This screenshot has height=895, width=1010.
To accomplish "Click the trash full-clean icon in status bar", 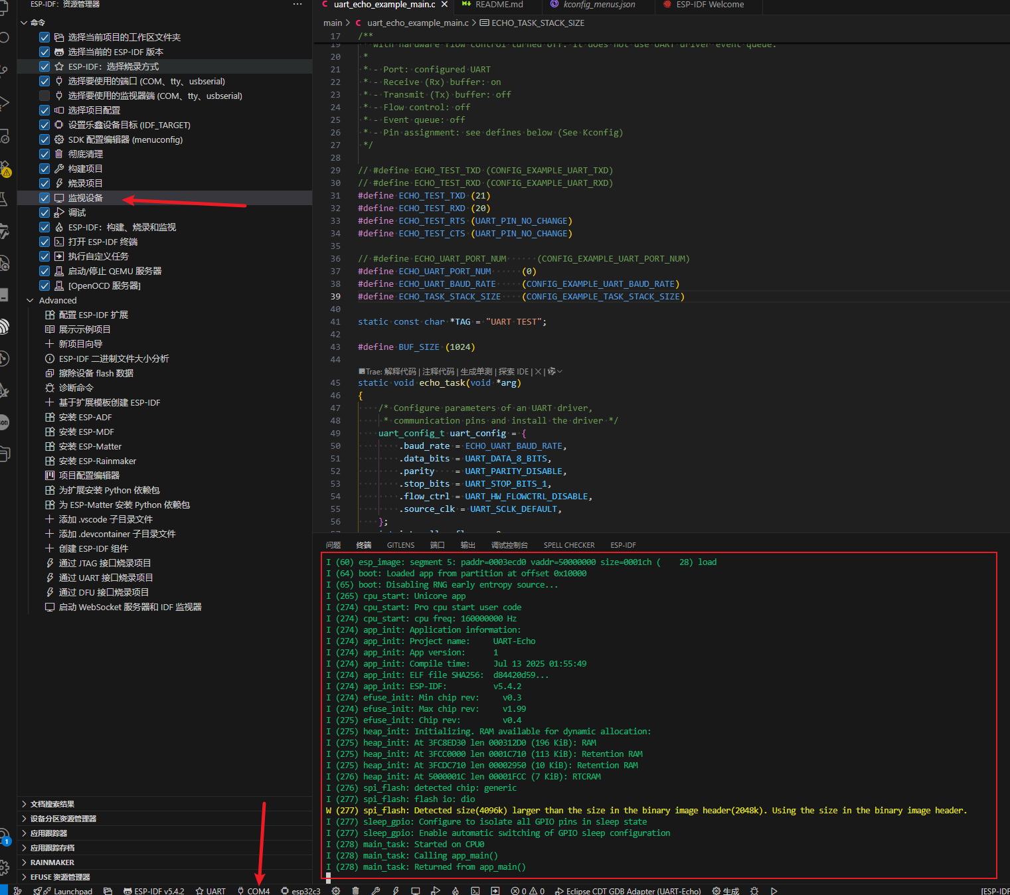I will coord(355,891).
